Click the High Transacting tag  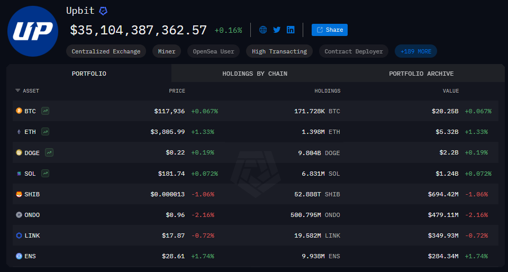pos(279,51)
